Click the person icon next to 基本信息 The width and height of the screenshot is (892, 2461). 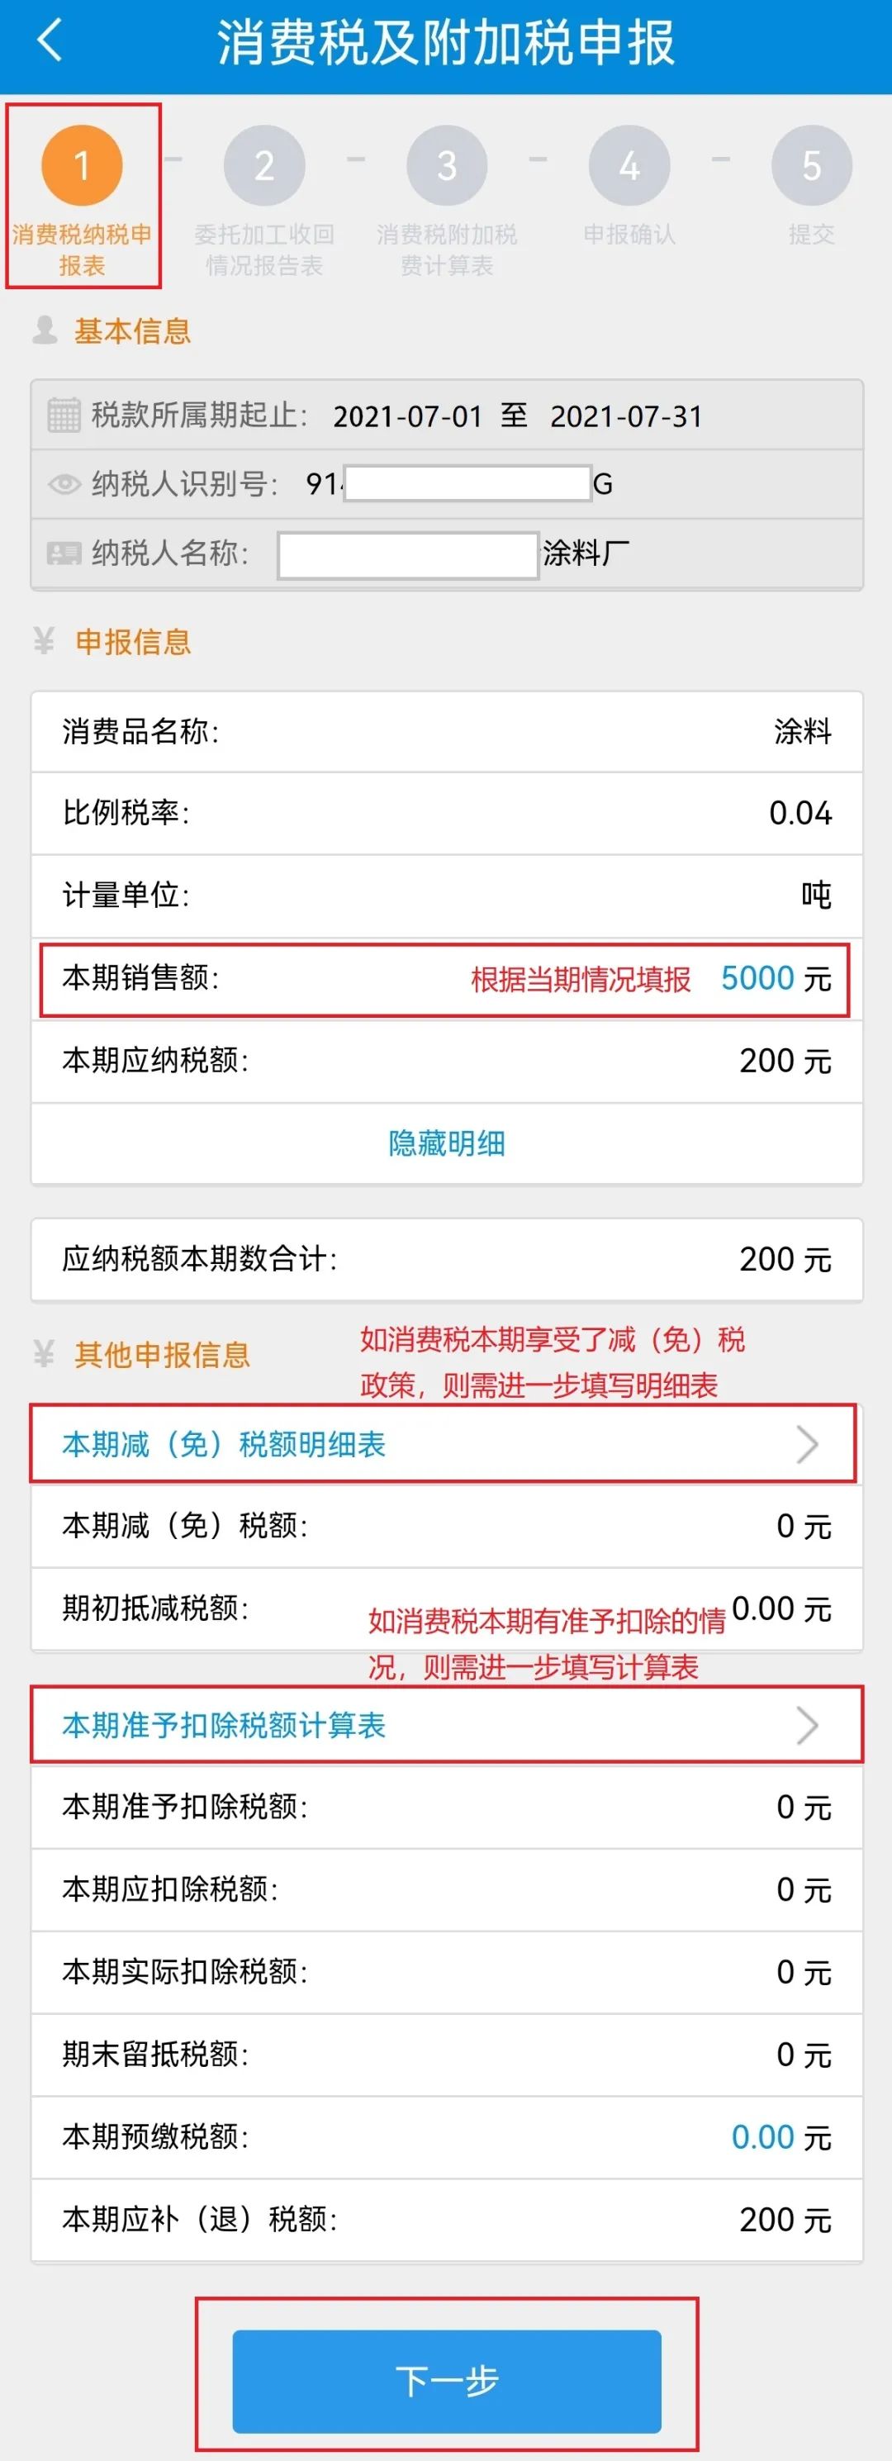coord(44,330)
